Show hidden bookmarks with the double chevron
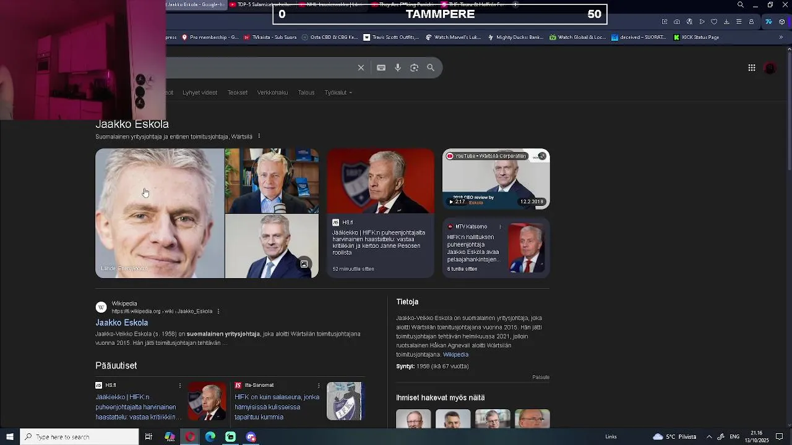The image size is (792, 445). 781,37
